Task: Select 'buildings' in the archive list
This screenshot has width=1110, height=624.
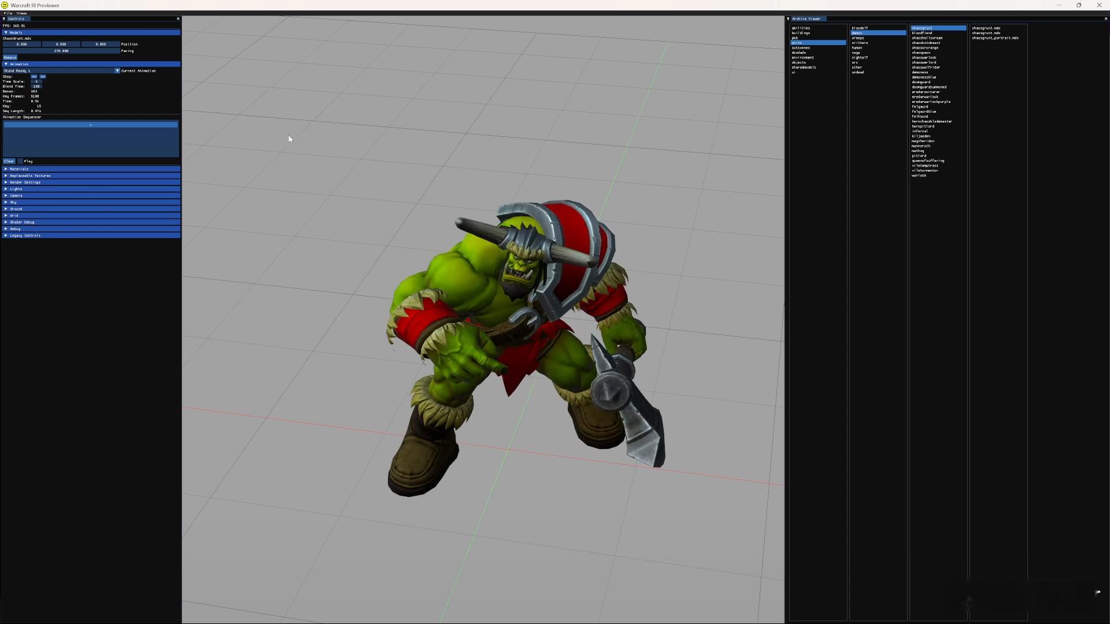Action: (x=801, y=33)
